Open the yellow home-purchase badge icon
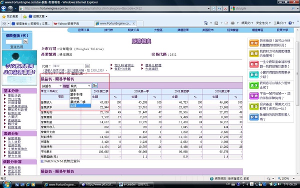The width and height of the screenshot is (300, 188). (254, 54)
